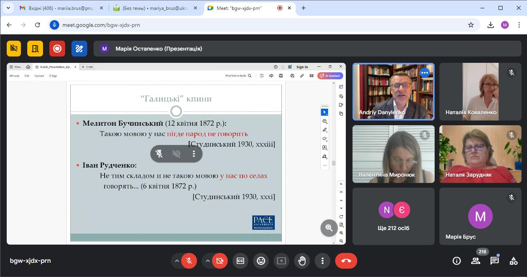The height and width of the screenshot is (277, 527).
Task: Expand audio settings chevron beside microphone
Action: tap(177, 261)
